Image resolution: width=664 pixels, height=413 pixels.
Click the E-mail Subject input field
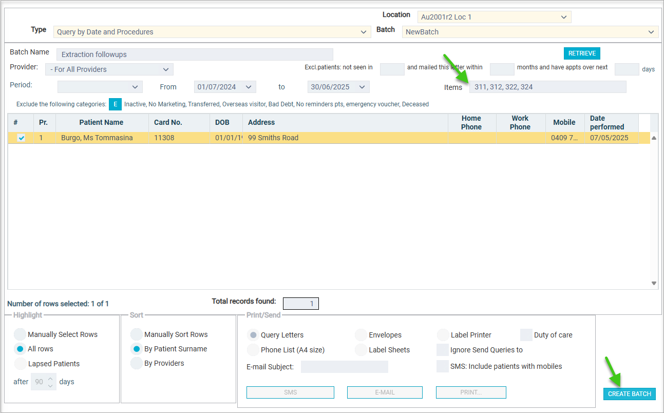point(345,367)
